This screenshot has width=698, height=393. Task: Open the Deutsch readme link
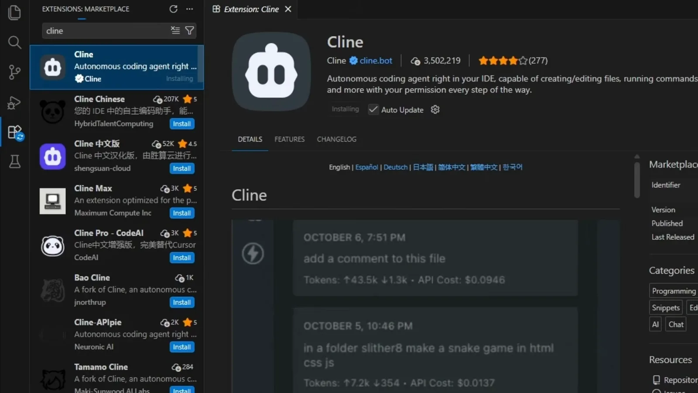coord(395,167)
